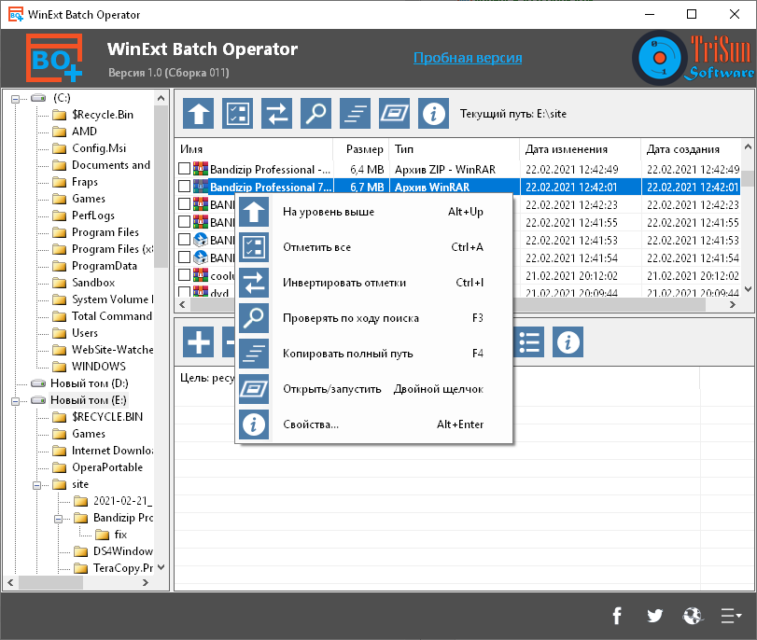Click the folder tree vertical scrollbar thumb

point(161,186)
